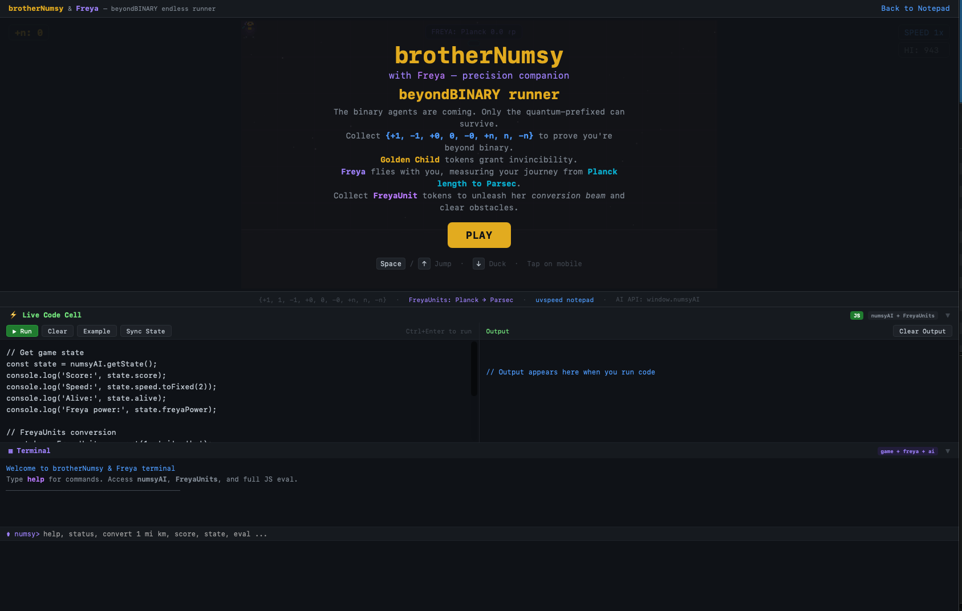
Task: Click the square Terminal panel icon
Action: [x=10, y=451]
